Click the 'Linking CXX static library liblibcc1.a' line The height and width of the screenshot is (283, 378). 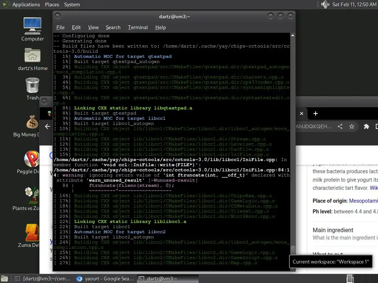(x=130, y=221)
